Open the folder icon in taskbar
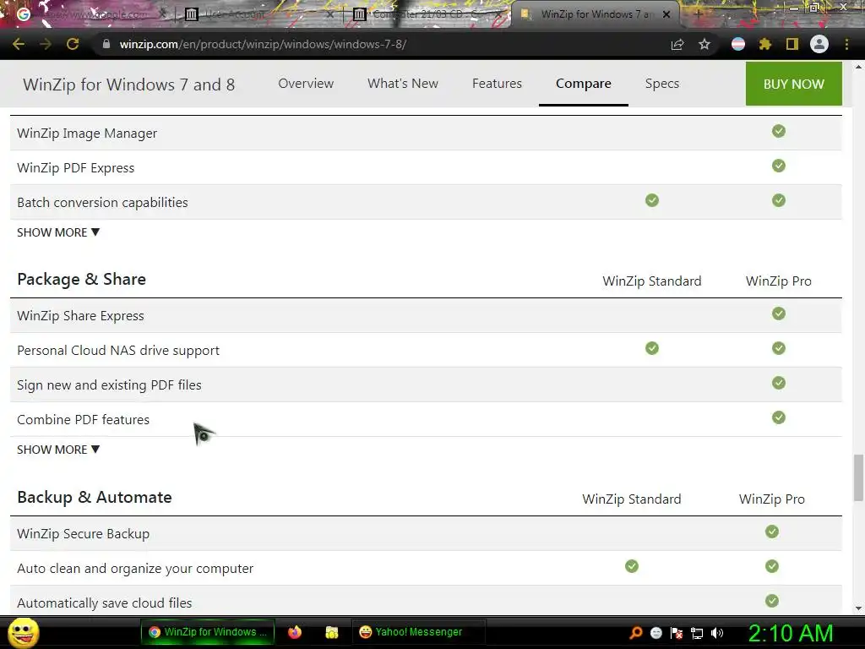 pyautogui.click(x=331, y=632)
